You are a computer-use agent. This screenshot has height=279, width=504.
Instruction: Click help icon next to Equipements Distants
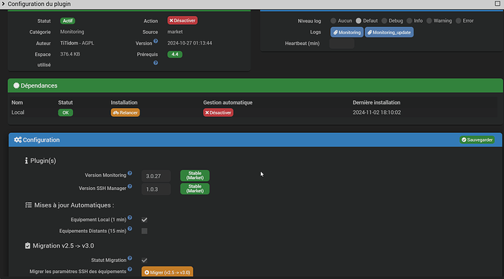[130, 229]
